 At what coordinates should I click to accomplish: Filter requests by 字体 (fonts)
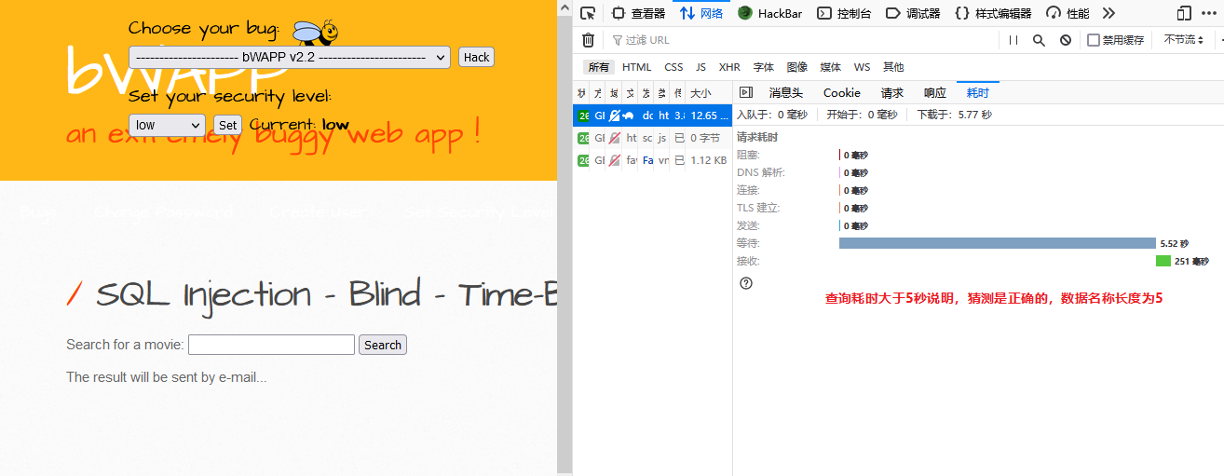[x=764, y=67]
